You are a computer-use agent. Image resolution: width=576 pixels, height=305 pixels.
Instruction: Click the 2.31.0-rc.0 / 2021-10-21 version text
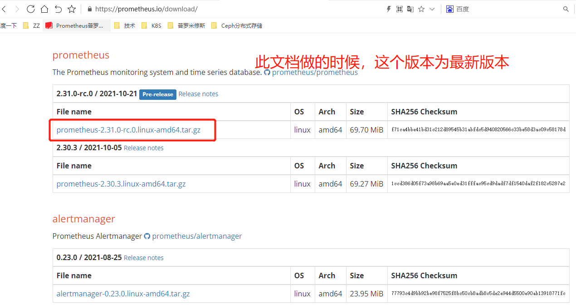97,93
